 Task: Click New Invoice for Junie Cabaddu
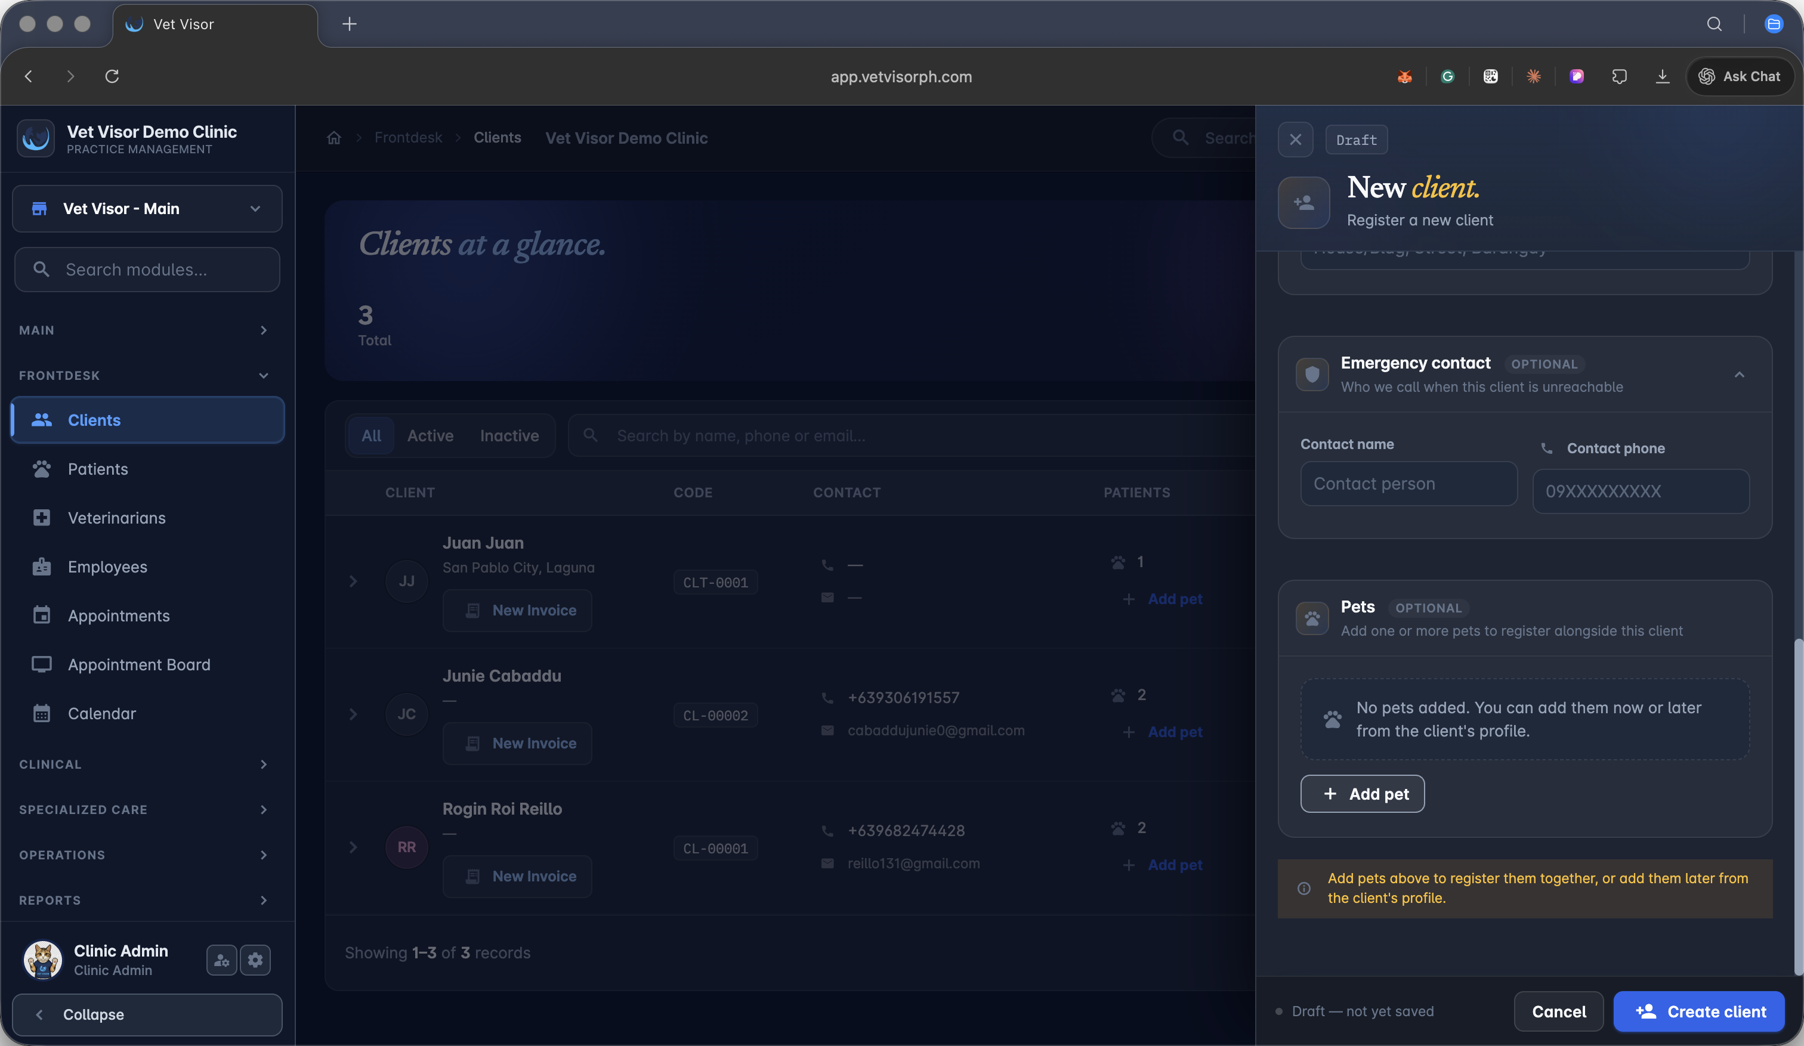(517, 744)
